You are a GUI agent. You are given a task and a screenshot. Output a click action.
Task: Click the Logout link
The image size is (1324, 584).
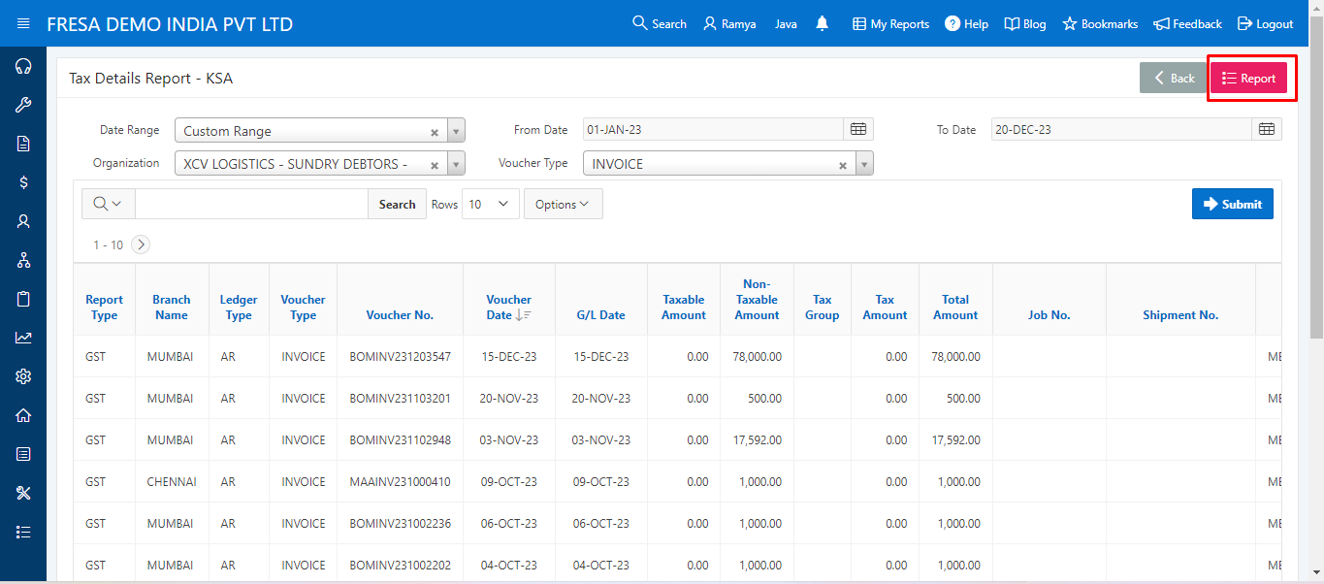(1265, 24)
